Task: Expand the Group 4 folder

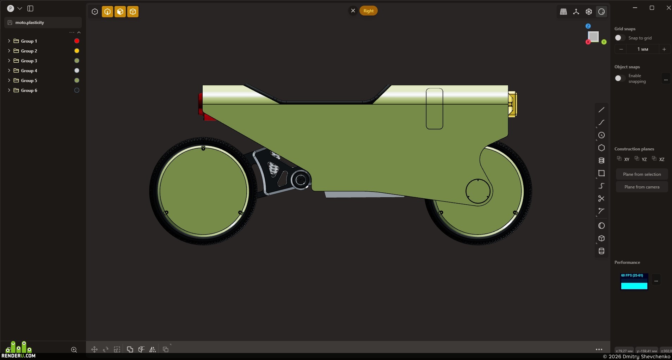Action: point(9,70)
